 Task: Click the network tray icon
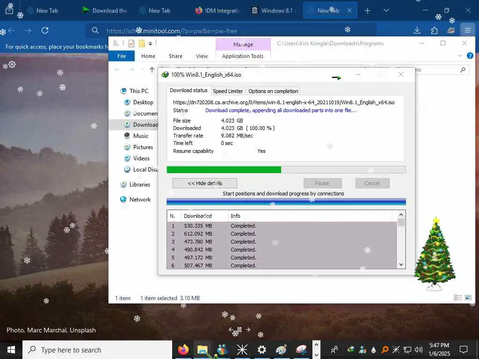coord(407,350)
